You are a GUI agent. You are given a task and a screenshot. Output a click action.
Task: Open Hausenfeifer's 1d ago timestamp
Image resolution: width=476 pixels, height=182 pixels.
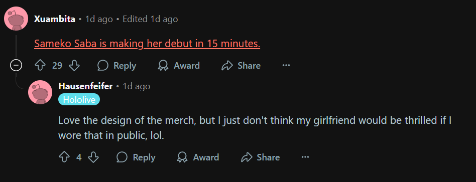[136, 86]
